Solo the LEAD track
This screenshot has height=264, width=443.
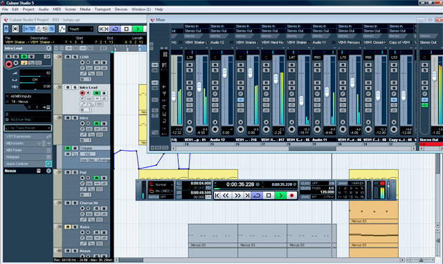click(75, 57)
